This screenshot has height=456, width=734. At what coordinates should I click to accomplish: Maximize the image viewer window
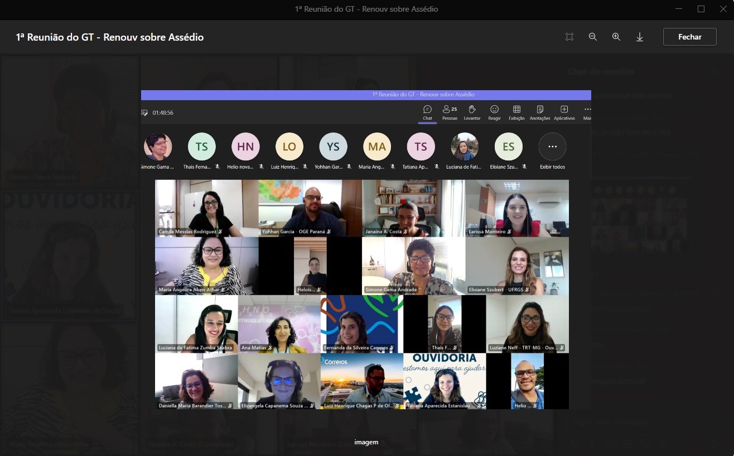(701, 8)
